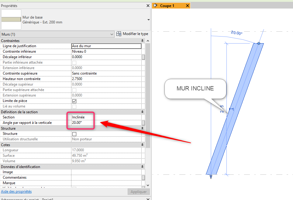Open the wall type selector dropdown

(148, 20)
